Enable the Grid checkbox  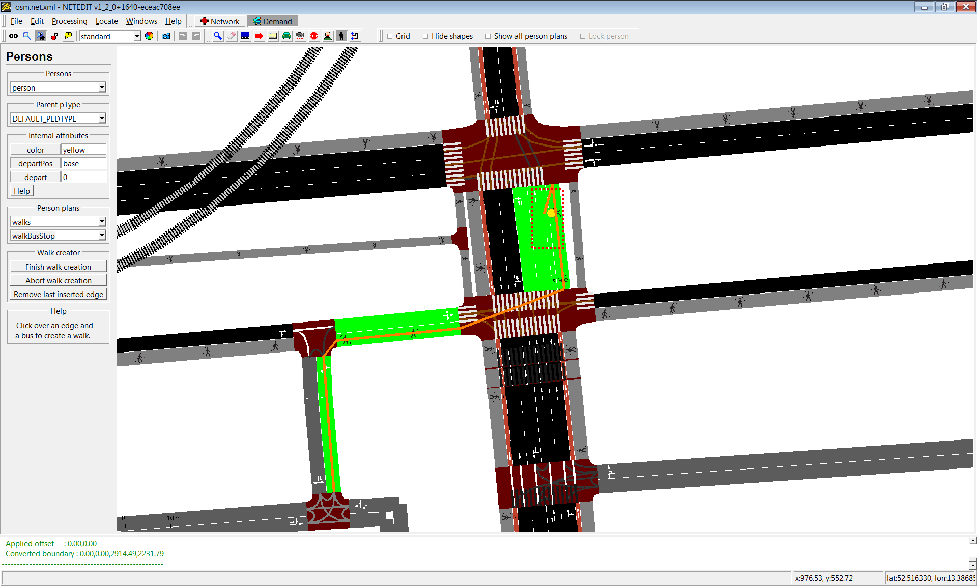click(x=390, y=36)
